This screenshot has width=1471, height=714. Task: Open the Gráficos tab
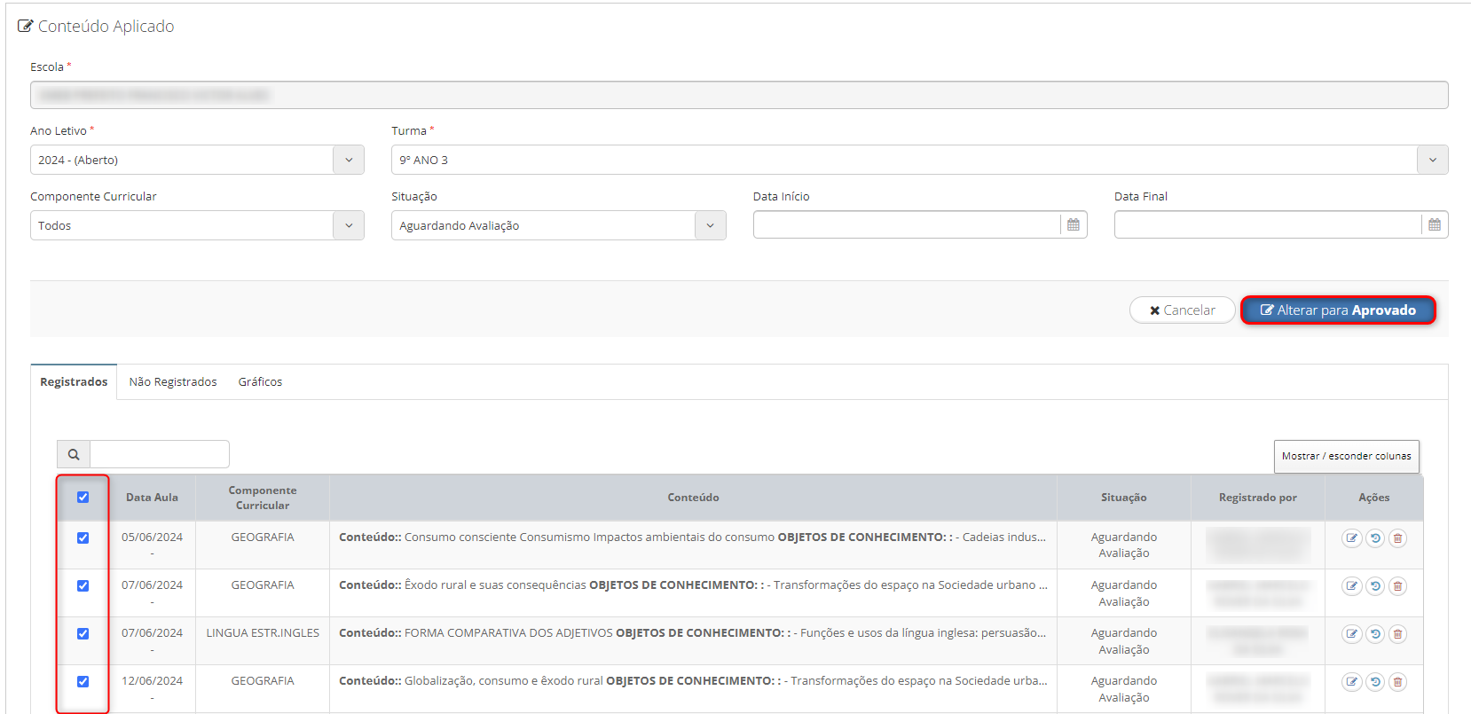click(260, 382)
